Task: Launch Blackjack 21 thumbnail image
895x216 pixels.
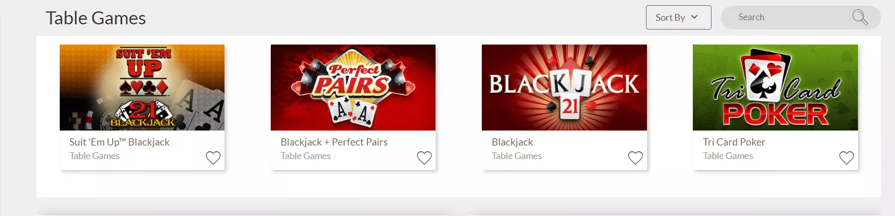Action: pyautogui.click(x=564, y=88)
